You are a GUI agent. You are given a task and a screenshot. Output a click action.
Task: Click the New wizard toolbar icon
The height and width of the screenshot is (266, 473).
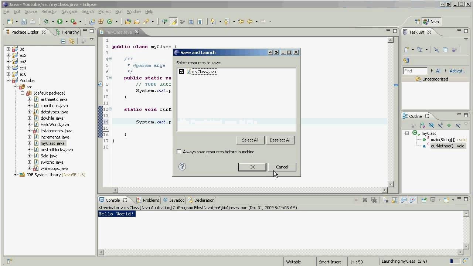pyautogui.click(x=10, y=22)
